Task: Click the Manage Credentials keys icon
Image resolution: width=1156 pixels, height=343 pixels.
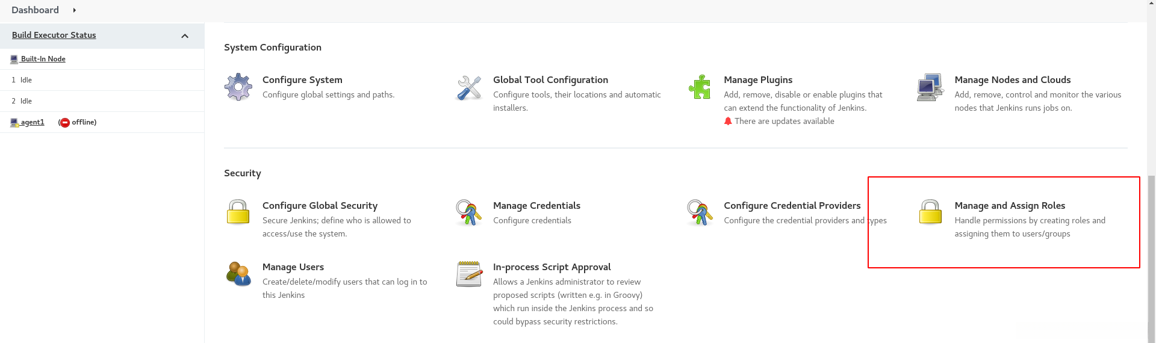Action: (x=469, y=212)
